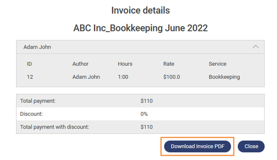Click the Invoice details heading

pyautogui.click(x=140, y=10)
